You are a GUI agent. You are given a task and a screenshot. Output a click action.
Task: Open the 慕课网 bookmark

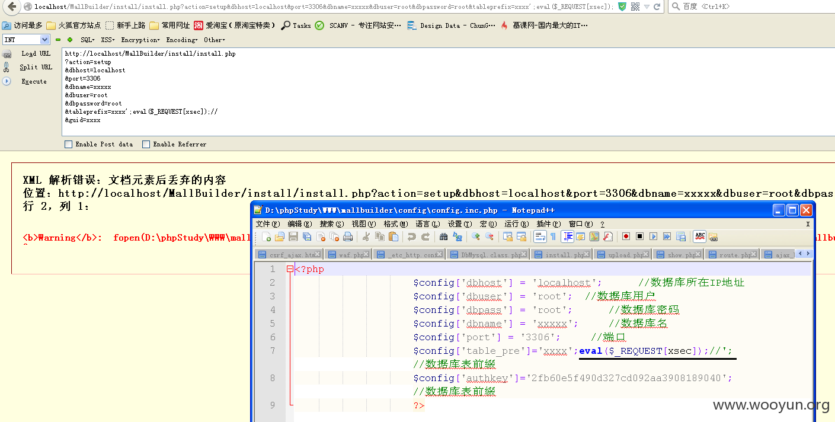click(543, 25)
